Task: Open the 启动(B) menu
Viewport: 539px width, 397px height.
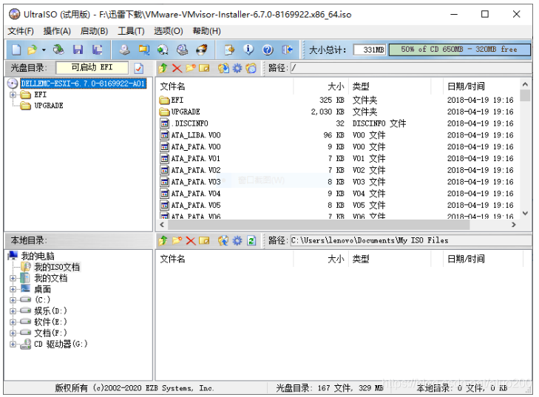Action: pyautogui.click(x=94, y=31)
